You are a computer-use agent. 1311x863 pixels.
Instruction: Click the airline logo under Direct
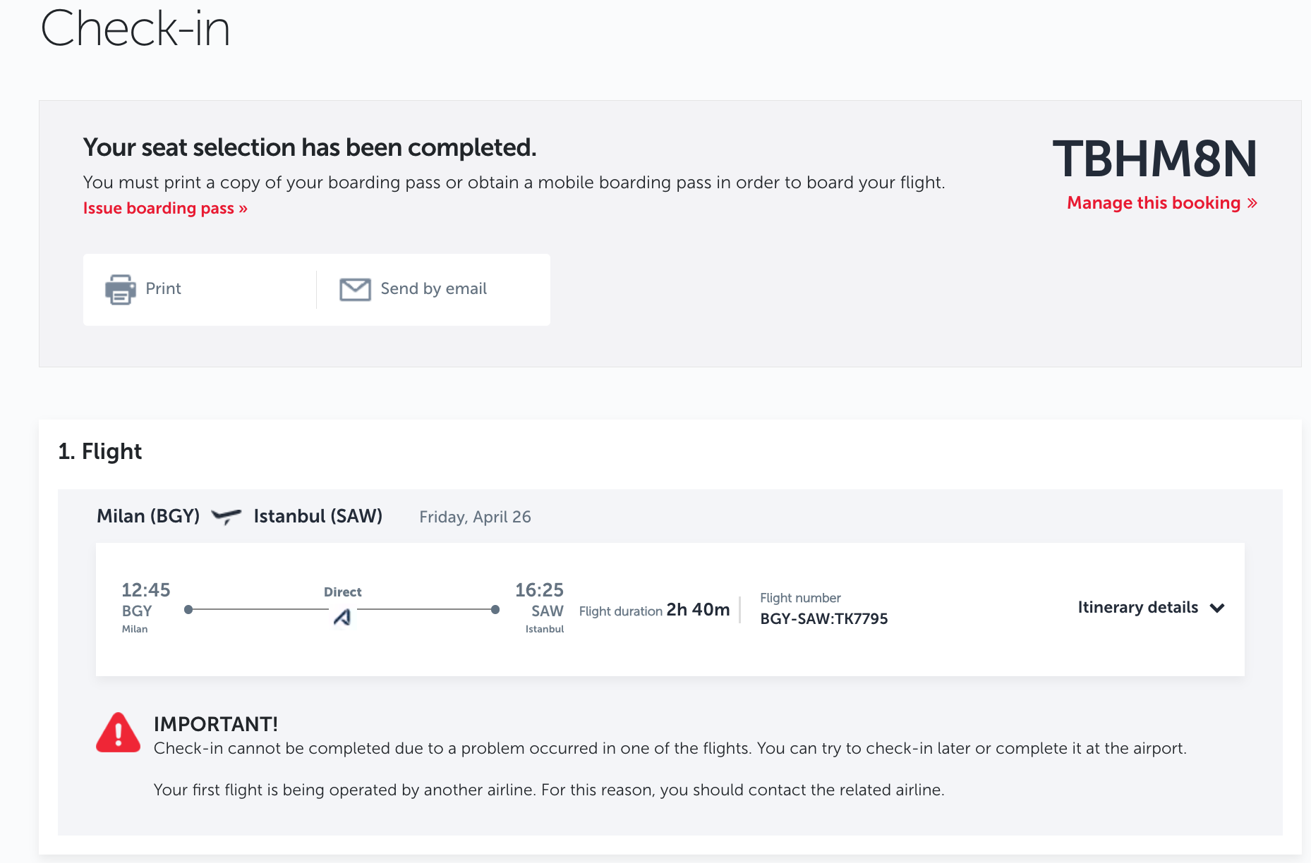pyautogui.click(x=342, y=618)
